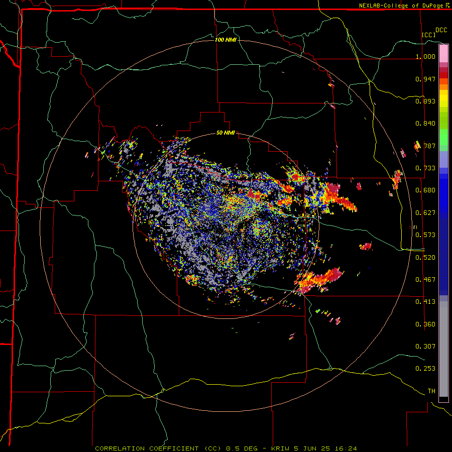Click the 50 NMI range ring label
The image size is (452, 452).
tap(225, 133)
